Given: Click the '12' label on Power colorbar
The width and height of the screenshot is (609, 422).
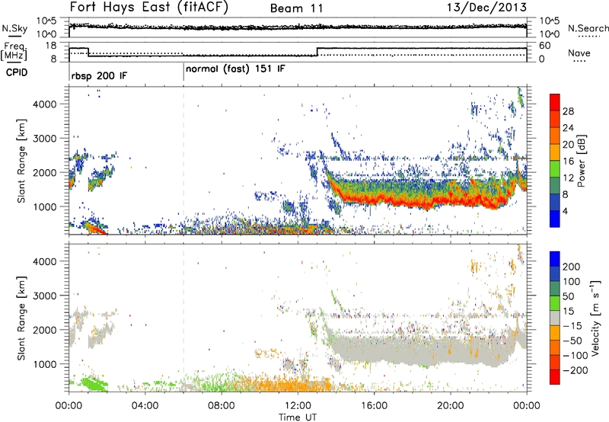Looking at the screenshot, I should pyautogui.click(x=568, y=178).
